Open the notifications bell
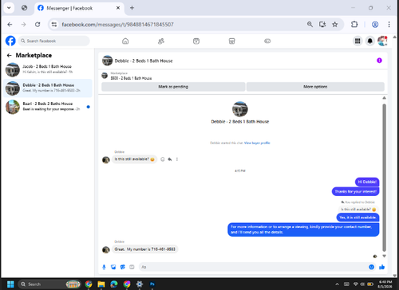Screen dimensions: 399x290 [x=370, y=41]
